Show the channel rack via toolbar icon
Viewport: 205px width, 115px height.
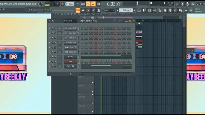click(x=149, y=10)
